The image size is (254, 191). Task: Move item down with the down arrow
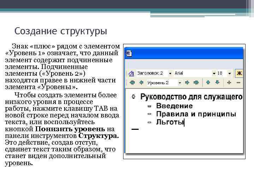217,82
